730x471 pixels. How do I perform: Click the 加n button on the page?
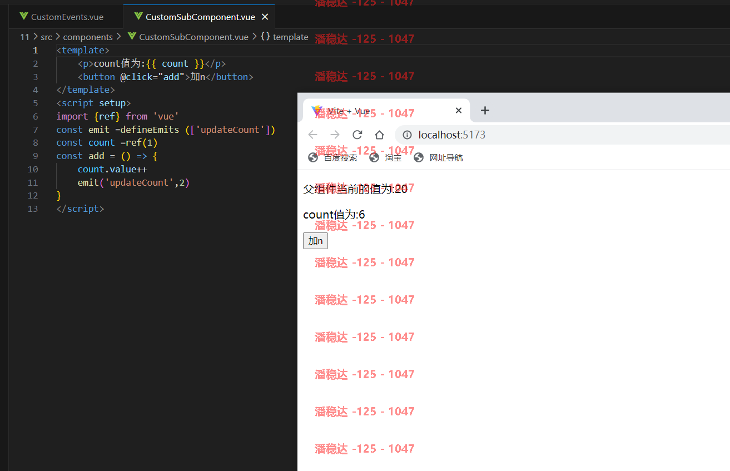pos(315,241)
